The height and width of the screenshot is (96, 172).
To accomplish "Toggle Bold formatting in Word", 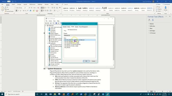I will pyautogui.click(x=16, y=11).
